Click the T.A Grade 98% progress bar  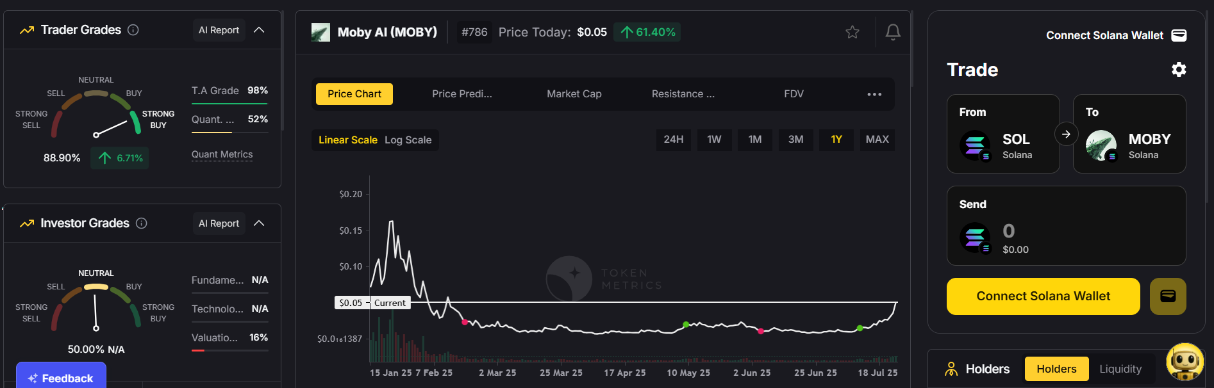pos(229,104)
